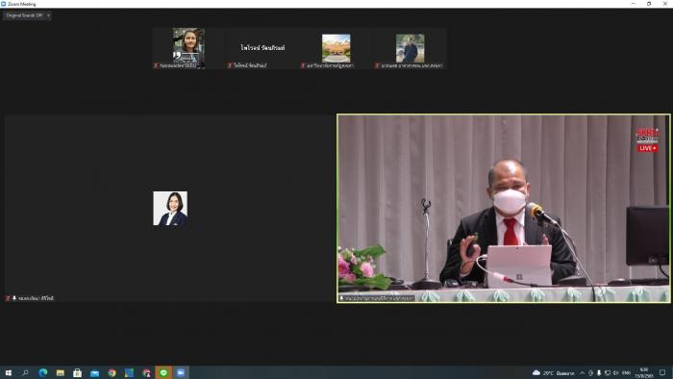Image resolution: width=673 pixels, height=379 pixels.
Task: Toggle the Original Sound: Off button
Action: [24, 15]
